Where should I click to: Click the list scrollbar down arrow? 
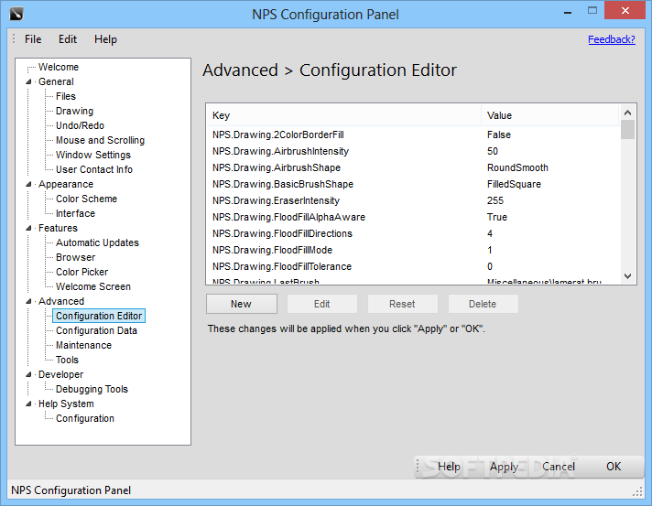coord(627,275)
